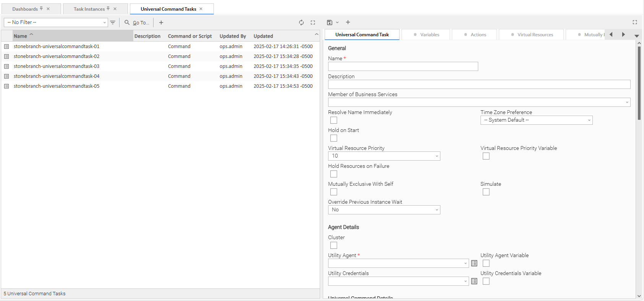Image resolution: width=644 pixels, height=301 pixels.
Task: Open record icon for stonebranch-universalcommandtask-03
Action: click(x=6, y=66)
